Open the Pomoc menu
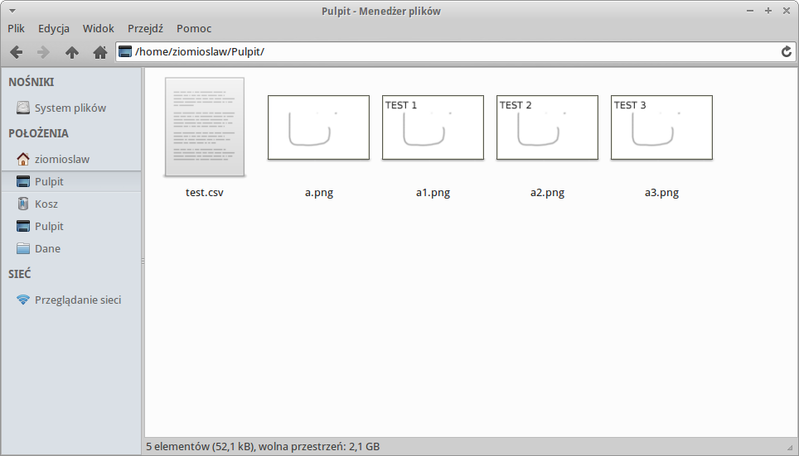 (194, 28)
